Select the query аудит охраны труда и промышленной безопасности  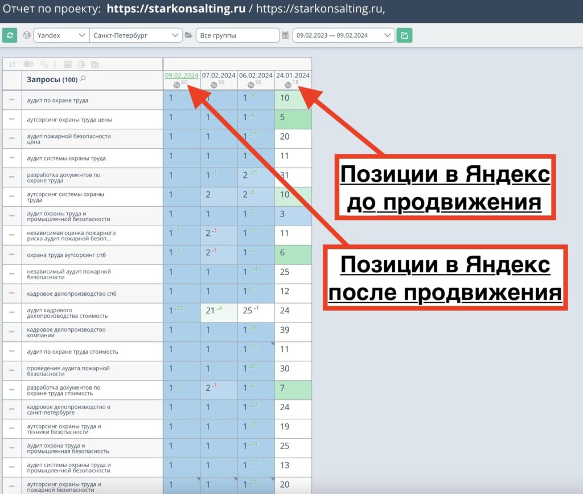point(68,216)
